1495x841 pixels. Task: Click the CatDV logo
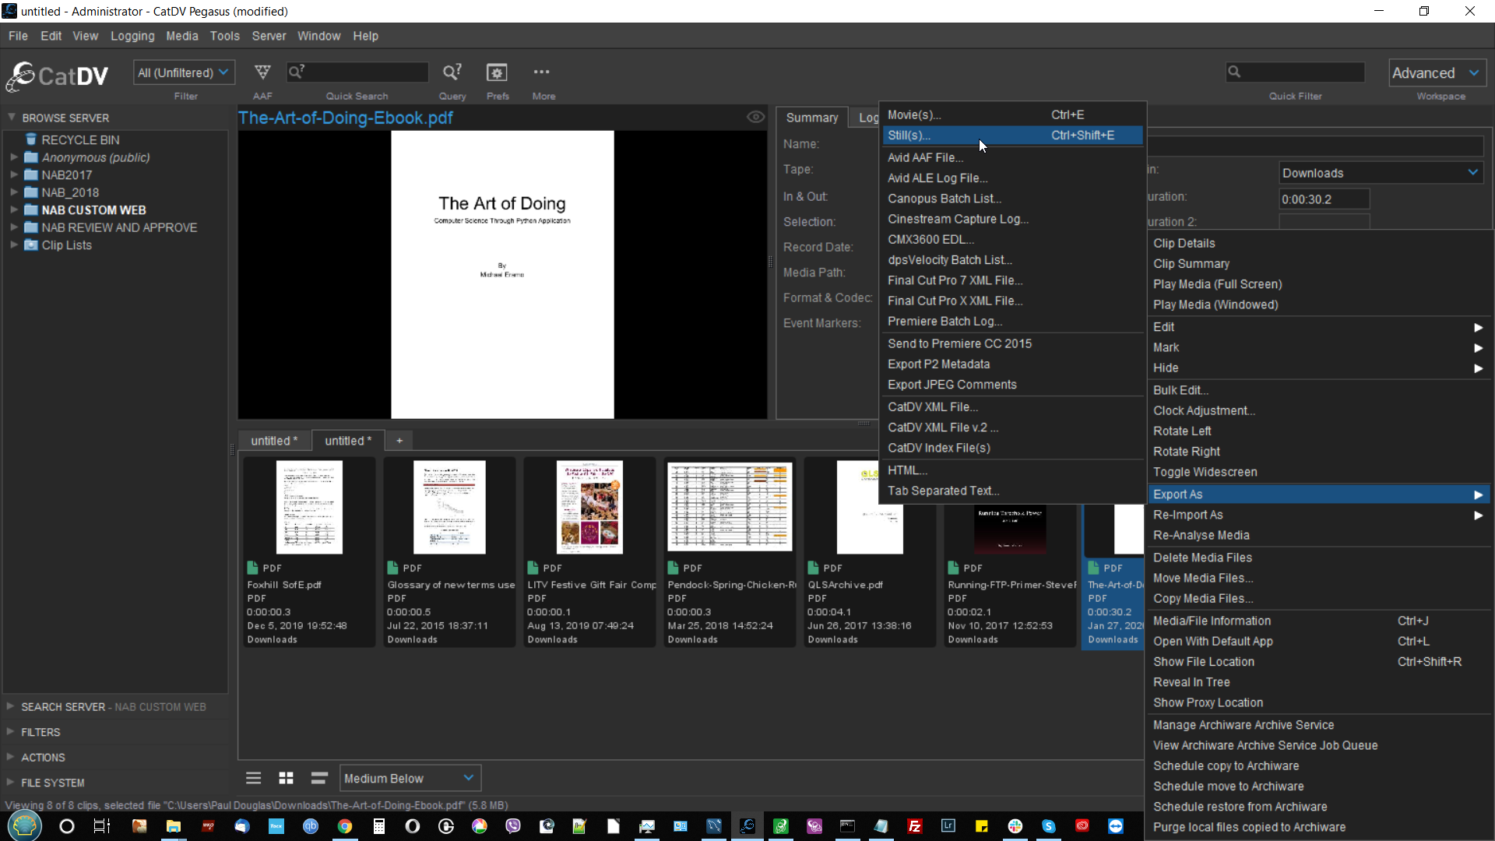tap(57, 76)
